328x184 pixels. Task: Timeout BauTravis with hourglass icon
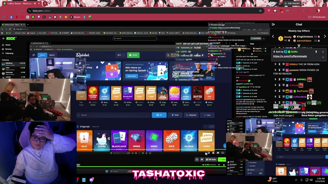(279, 91)
